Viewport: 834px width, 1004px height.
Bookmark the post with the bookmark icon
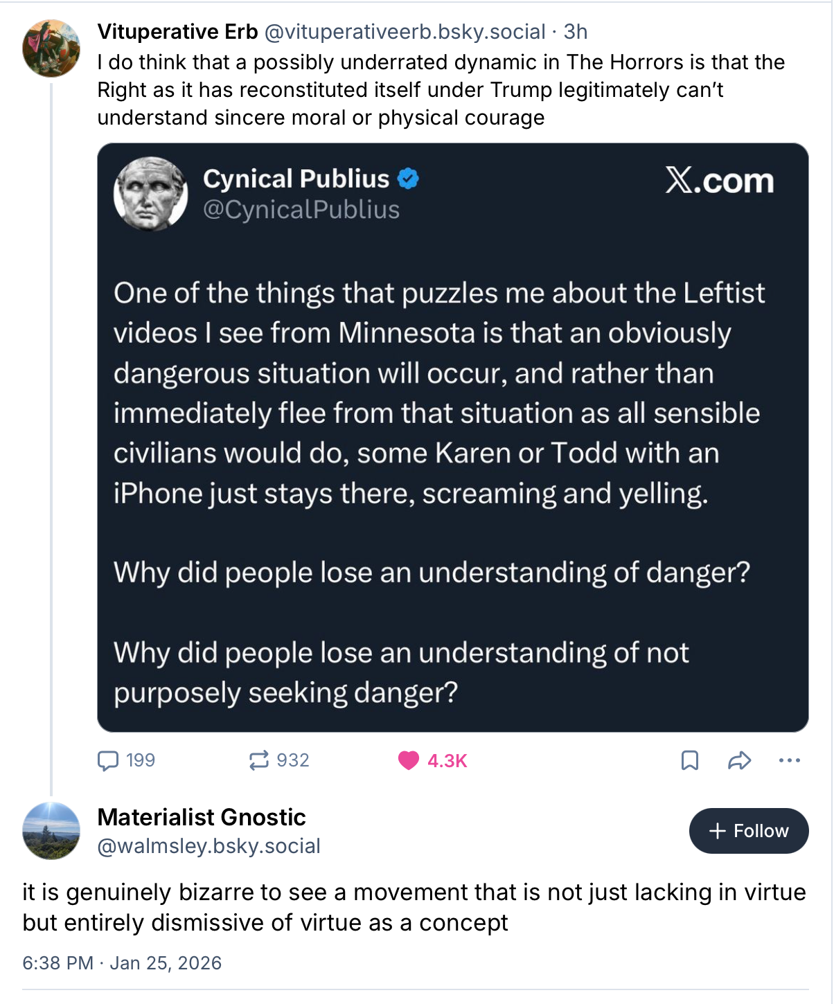coord(689,761)
